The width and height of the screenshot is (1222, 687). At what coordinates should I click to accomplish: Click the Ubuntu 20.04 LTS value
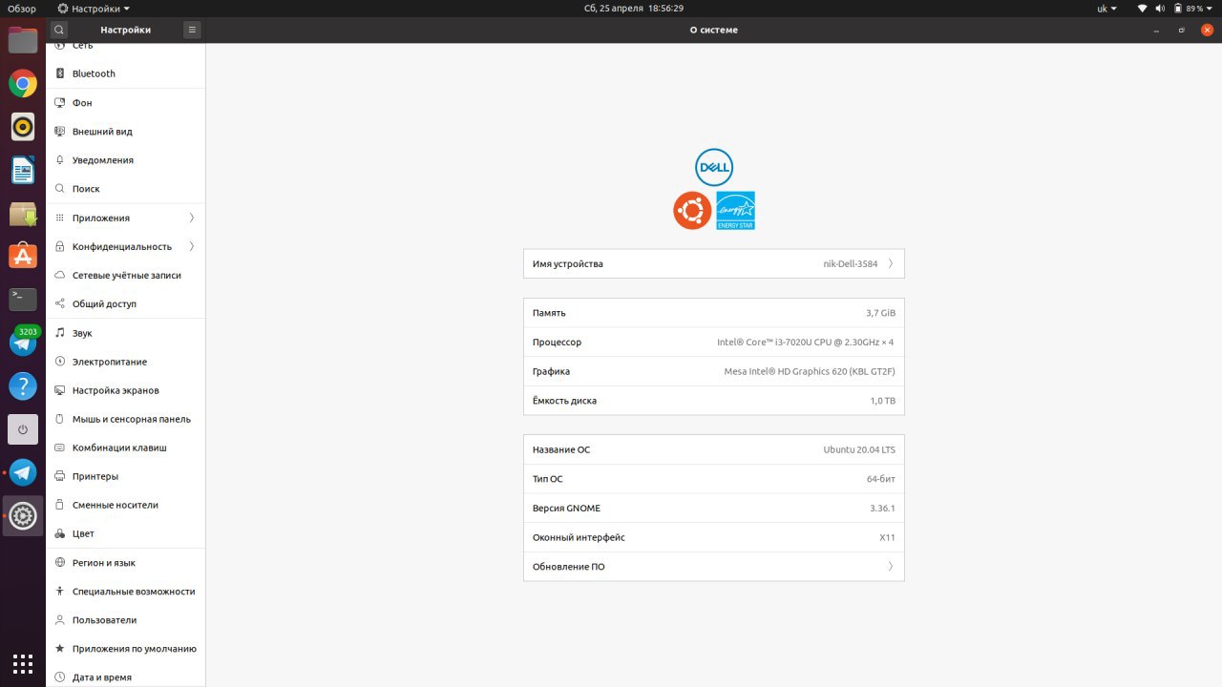[859, 449]
